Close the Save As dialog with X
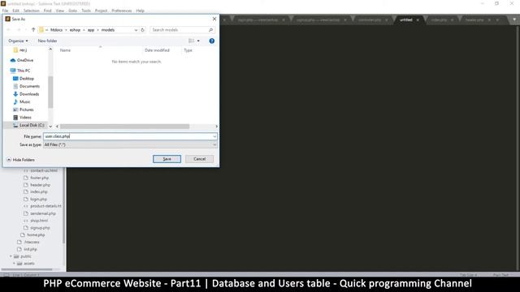This screenshot has height=292, width=520. coord(214,19)
